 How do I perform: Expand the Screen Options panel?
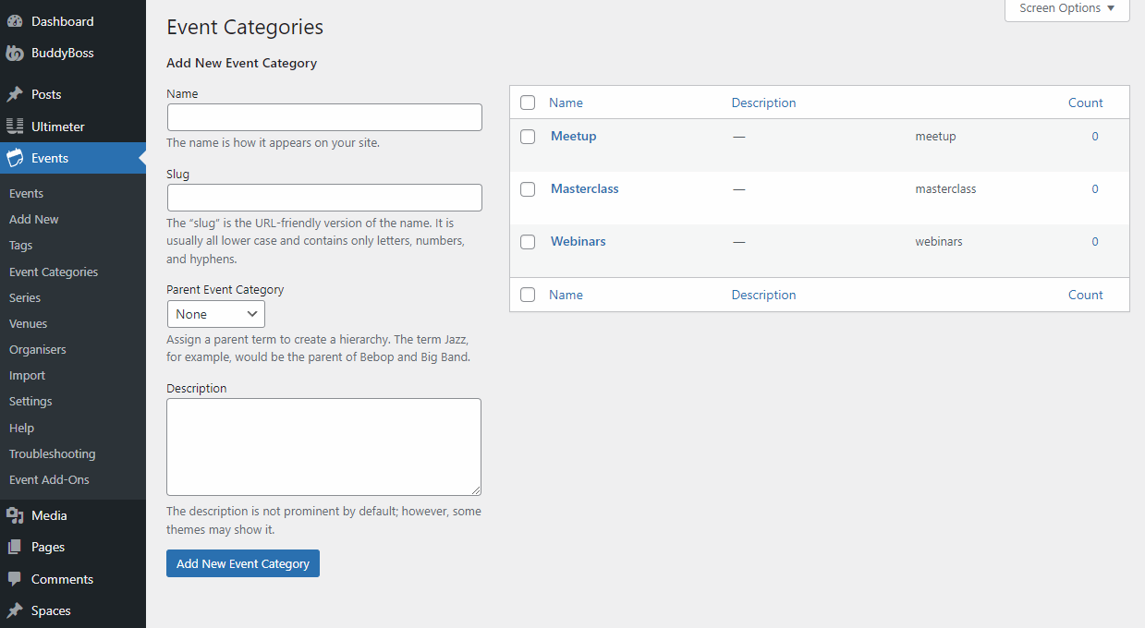click(x=1066, y=8)
